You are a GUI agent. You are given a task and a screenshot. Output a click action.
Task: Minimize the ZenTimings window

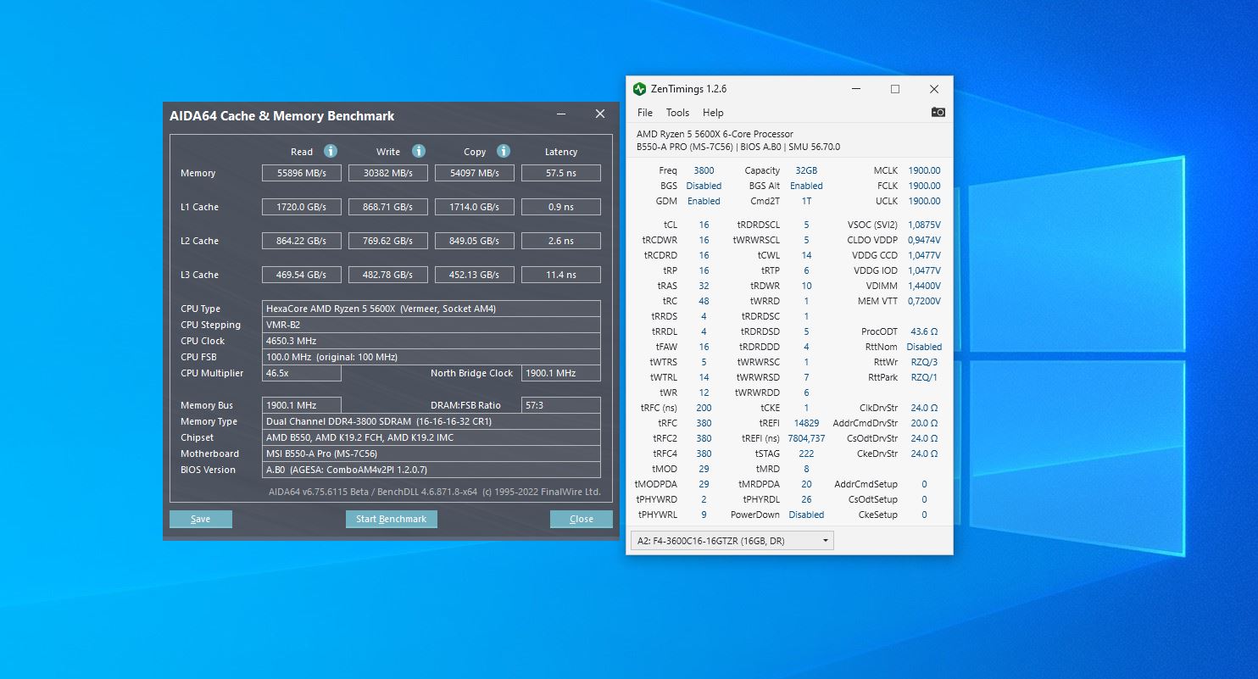(855, 89)
